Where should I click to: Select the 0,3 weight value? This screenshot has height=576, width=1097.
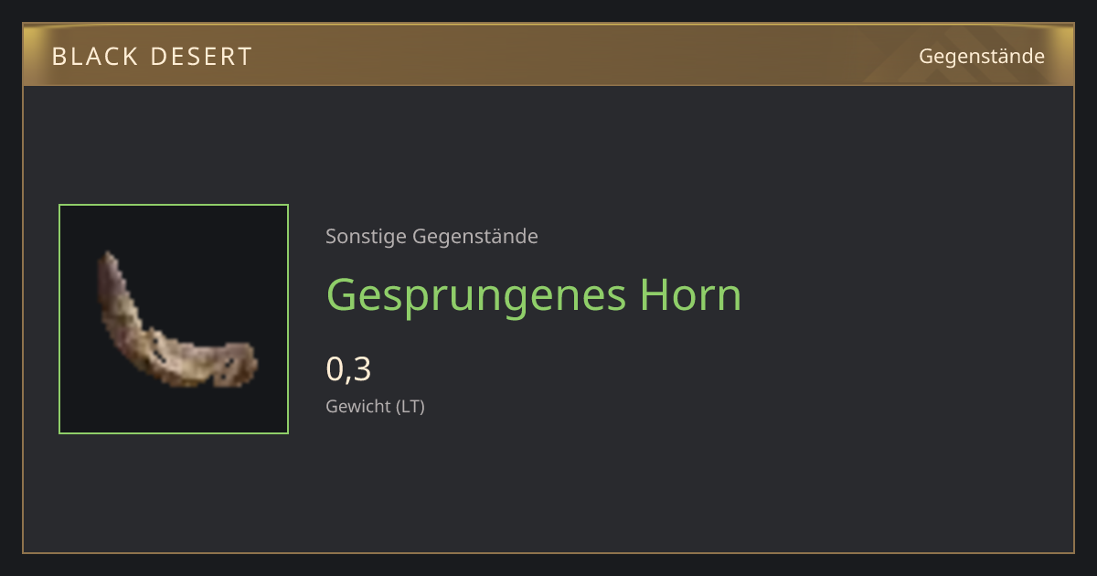(x=348, y=369)
